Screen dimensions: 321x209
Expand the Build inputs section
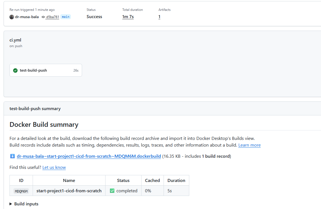click(x=24, y=204)
